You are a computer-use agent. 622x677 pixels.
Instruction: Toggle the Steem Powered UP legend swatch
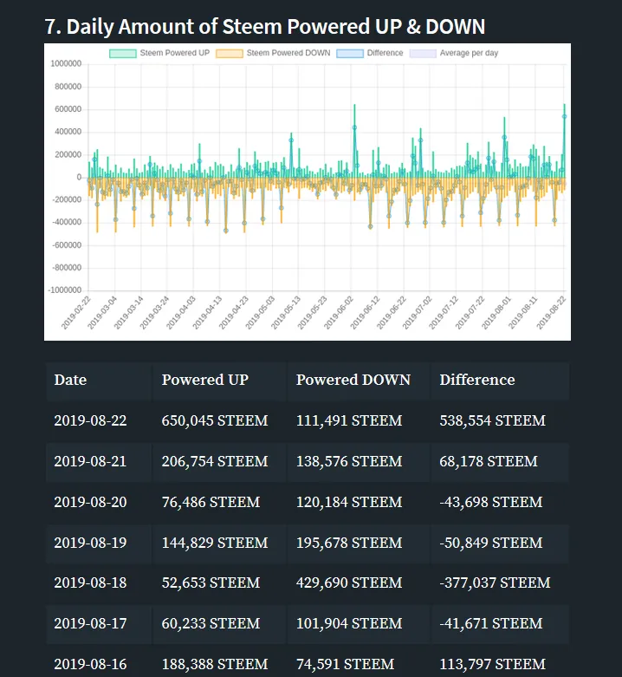(x=123, y=53)
